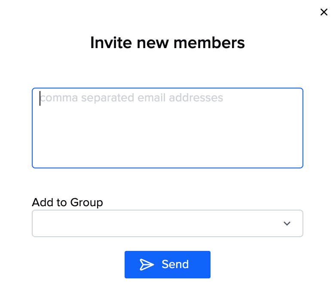
Task: Click the X icon in the corner
Action: 324,12
